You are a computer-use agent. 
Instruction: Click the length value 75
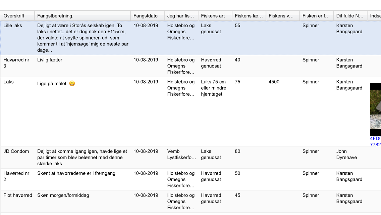(237, 82)
